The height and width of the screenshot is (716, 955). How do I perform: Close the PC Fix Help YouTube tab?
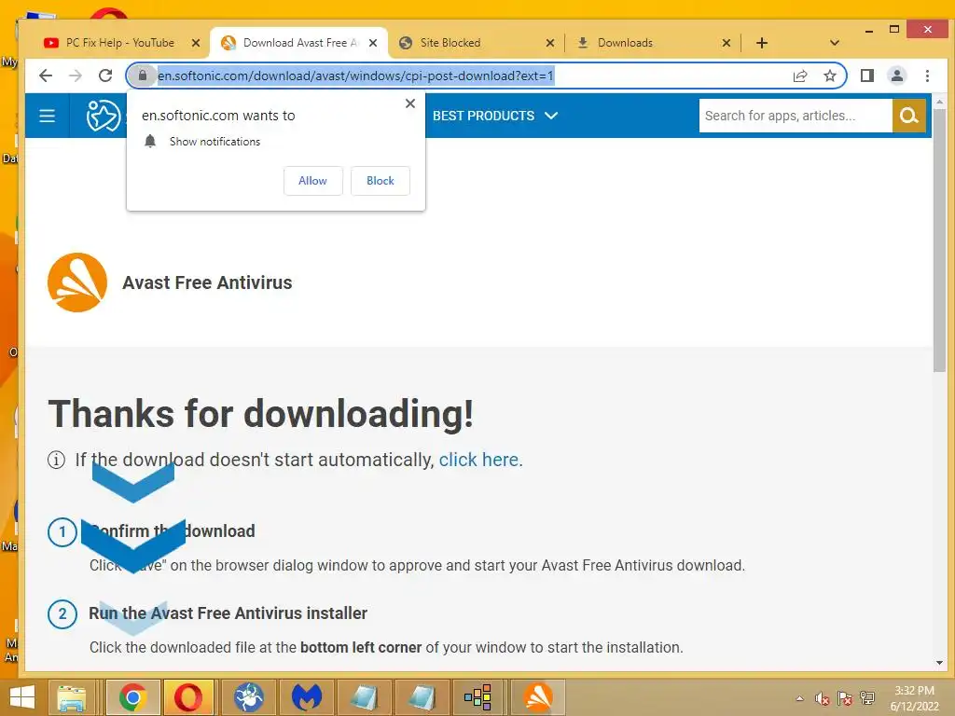196,43
